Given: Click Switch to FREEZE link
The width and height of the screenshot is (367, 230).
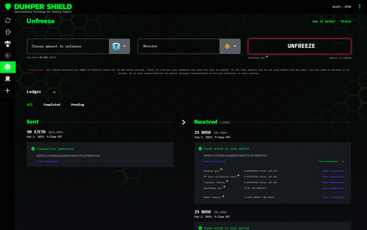Looking at the screenshot, I should pyautogui.click(x=340, y=58).
